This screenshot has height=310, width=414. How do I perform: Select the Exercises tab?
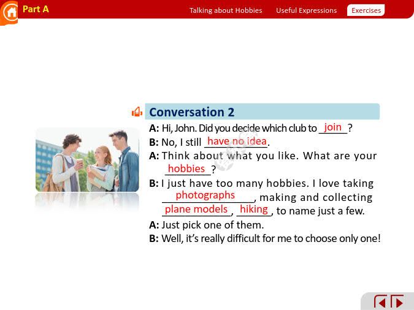(366, 10)
